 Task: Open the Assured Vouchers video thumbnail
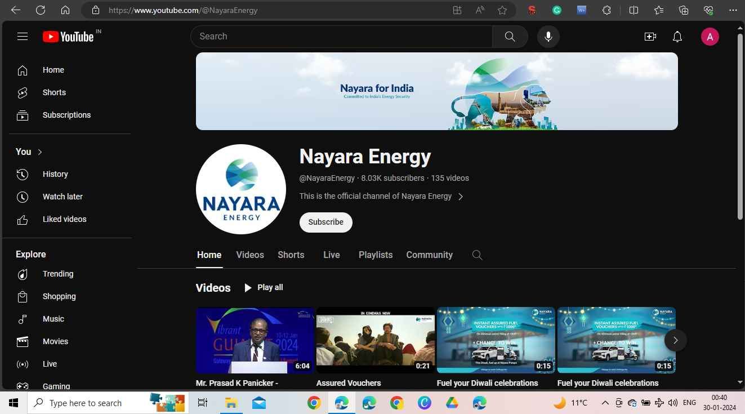click(x=376, y=340)
